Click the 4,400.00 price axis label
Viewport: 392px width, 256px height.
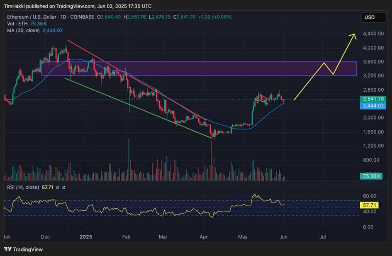(x=372, y=34)
